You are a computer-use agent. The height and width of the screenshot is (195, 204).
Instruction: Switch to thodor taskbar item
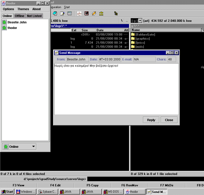[x=135, y=192]
